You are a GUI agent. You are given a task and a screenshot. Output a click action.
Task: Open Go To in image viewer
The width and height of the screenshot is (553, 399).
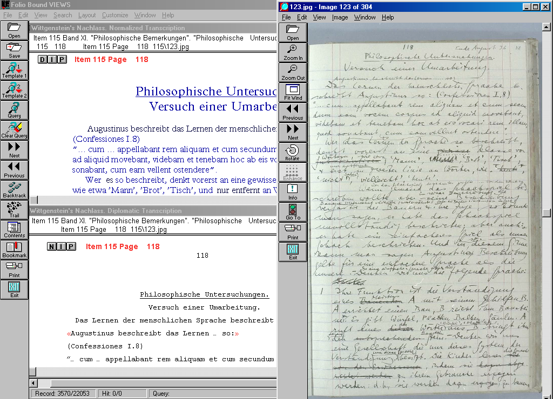coord(293,212)
